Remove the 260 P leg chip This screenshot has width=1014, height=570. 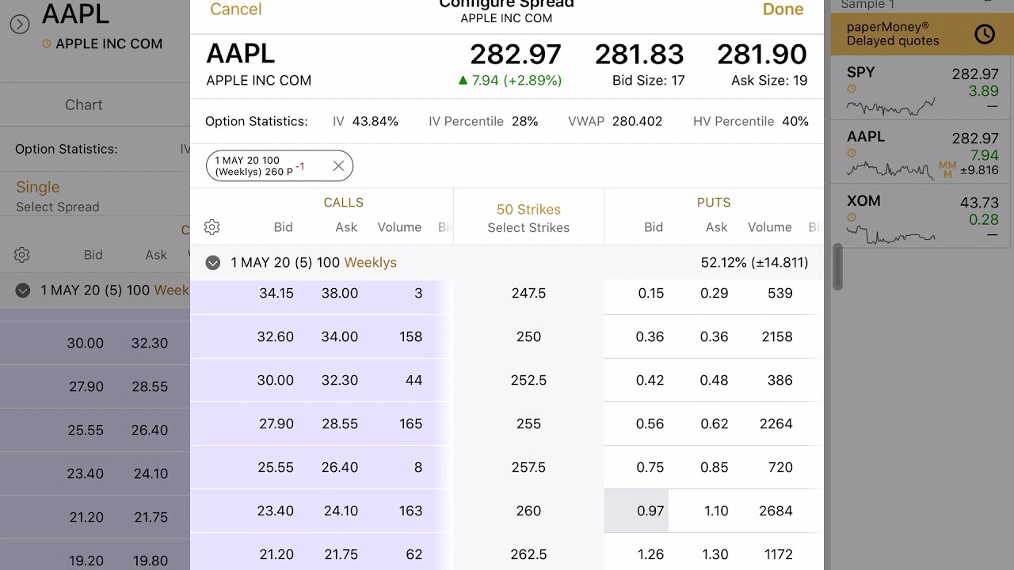[338, 165]
